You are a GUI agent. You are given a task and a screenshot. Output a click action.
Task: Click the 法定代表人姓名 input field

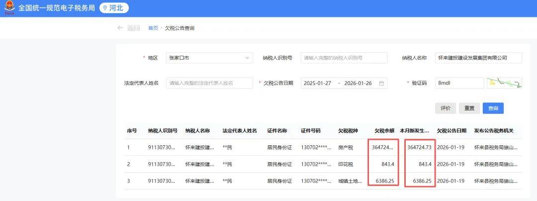(x=209, y=83)
